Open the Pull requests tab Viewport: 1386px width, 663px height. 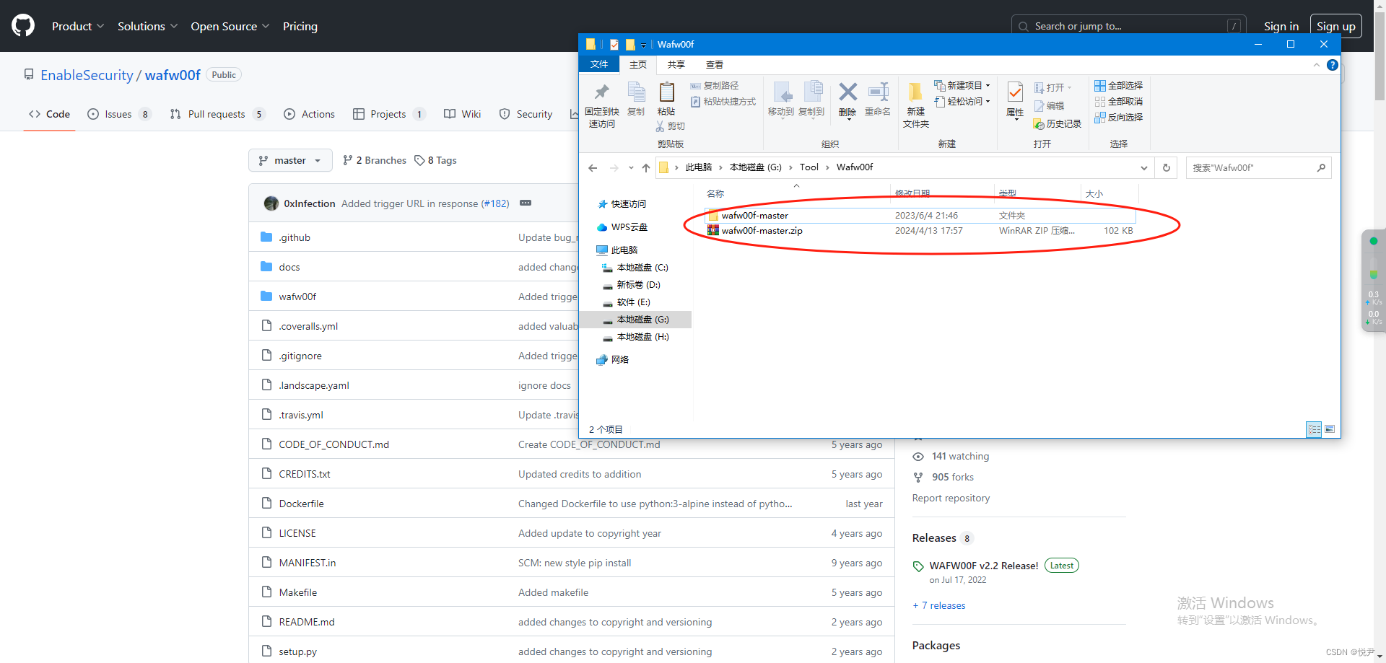coord(217,114)
